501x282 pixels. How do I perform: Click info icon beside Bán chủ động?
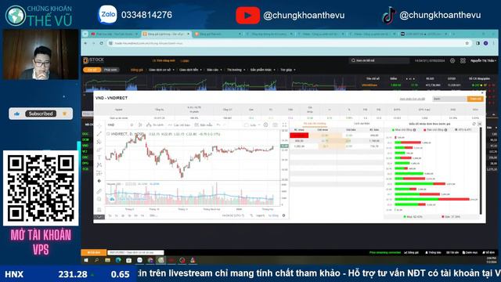(445, 130)
